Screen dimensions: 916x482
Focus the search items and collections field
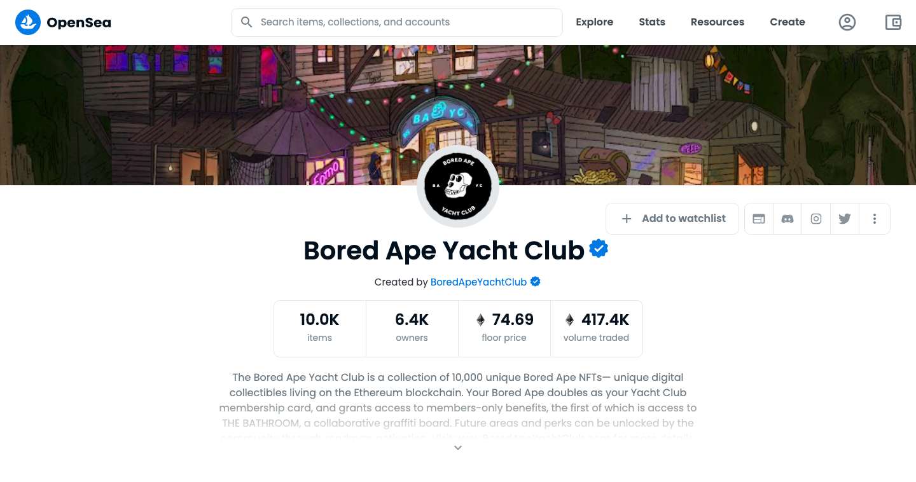397,22
